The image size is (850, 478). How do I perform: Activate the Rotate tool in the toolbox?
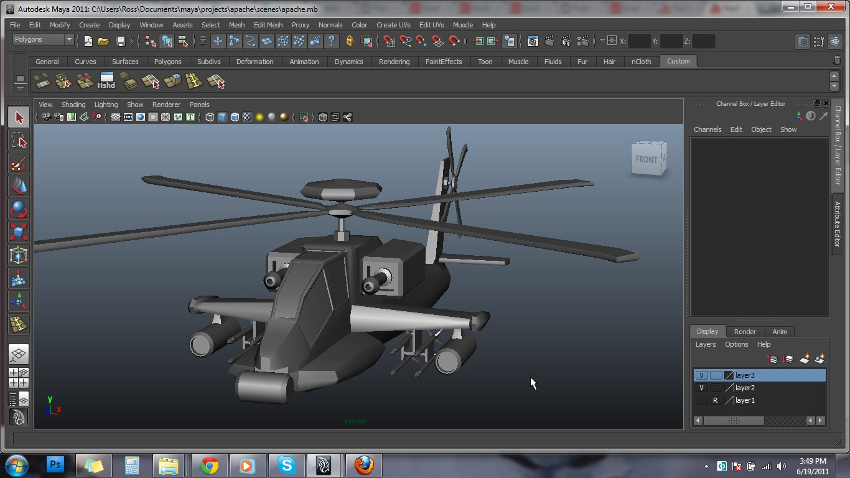click(19, 210)
